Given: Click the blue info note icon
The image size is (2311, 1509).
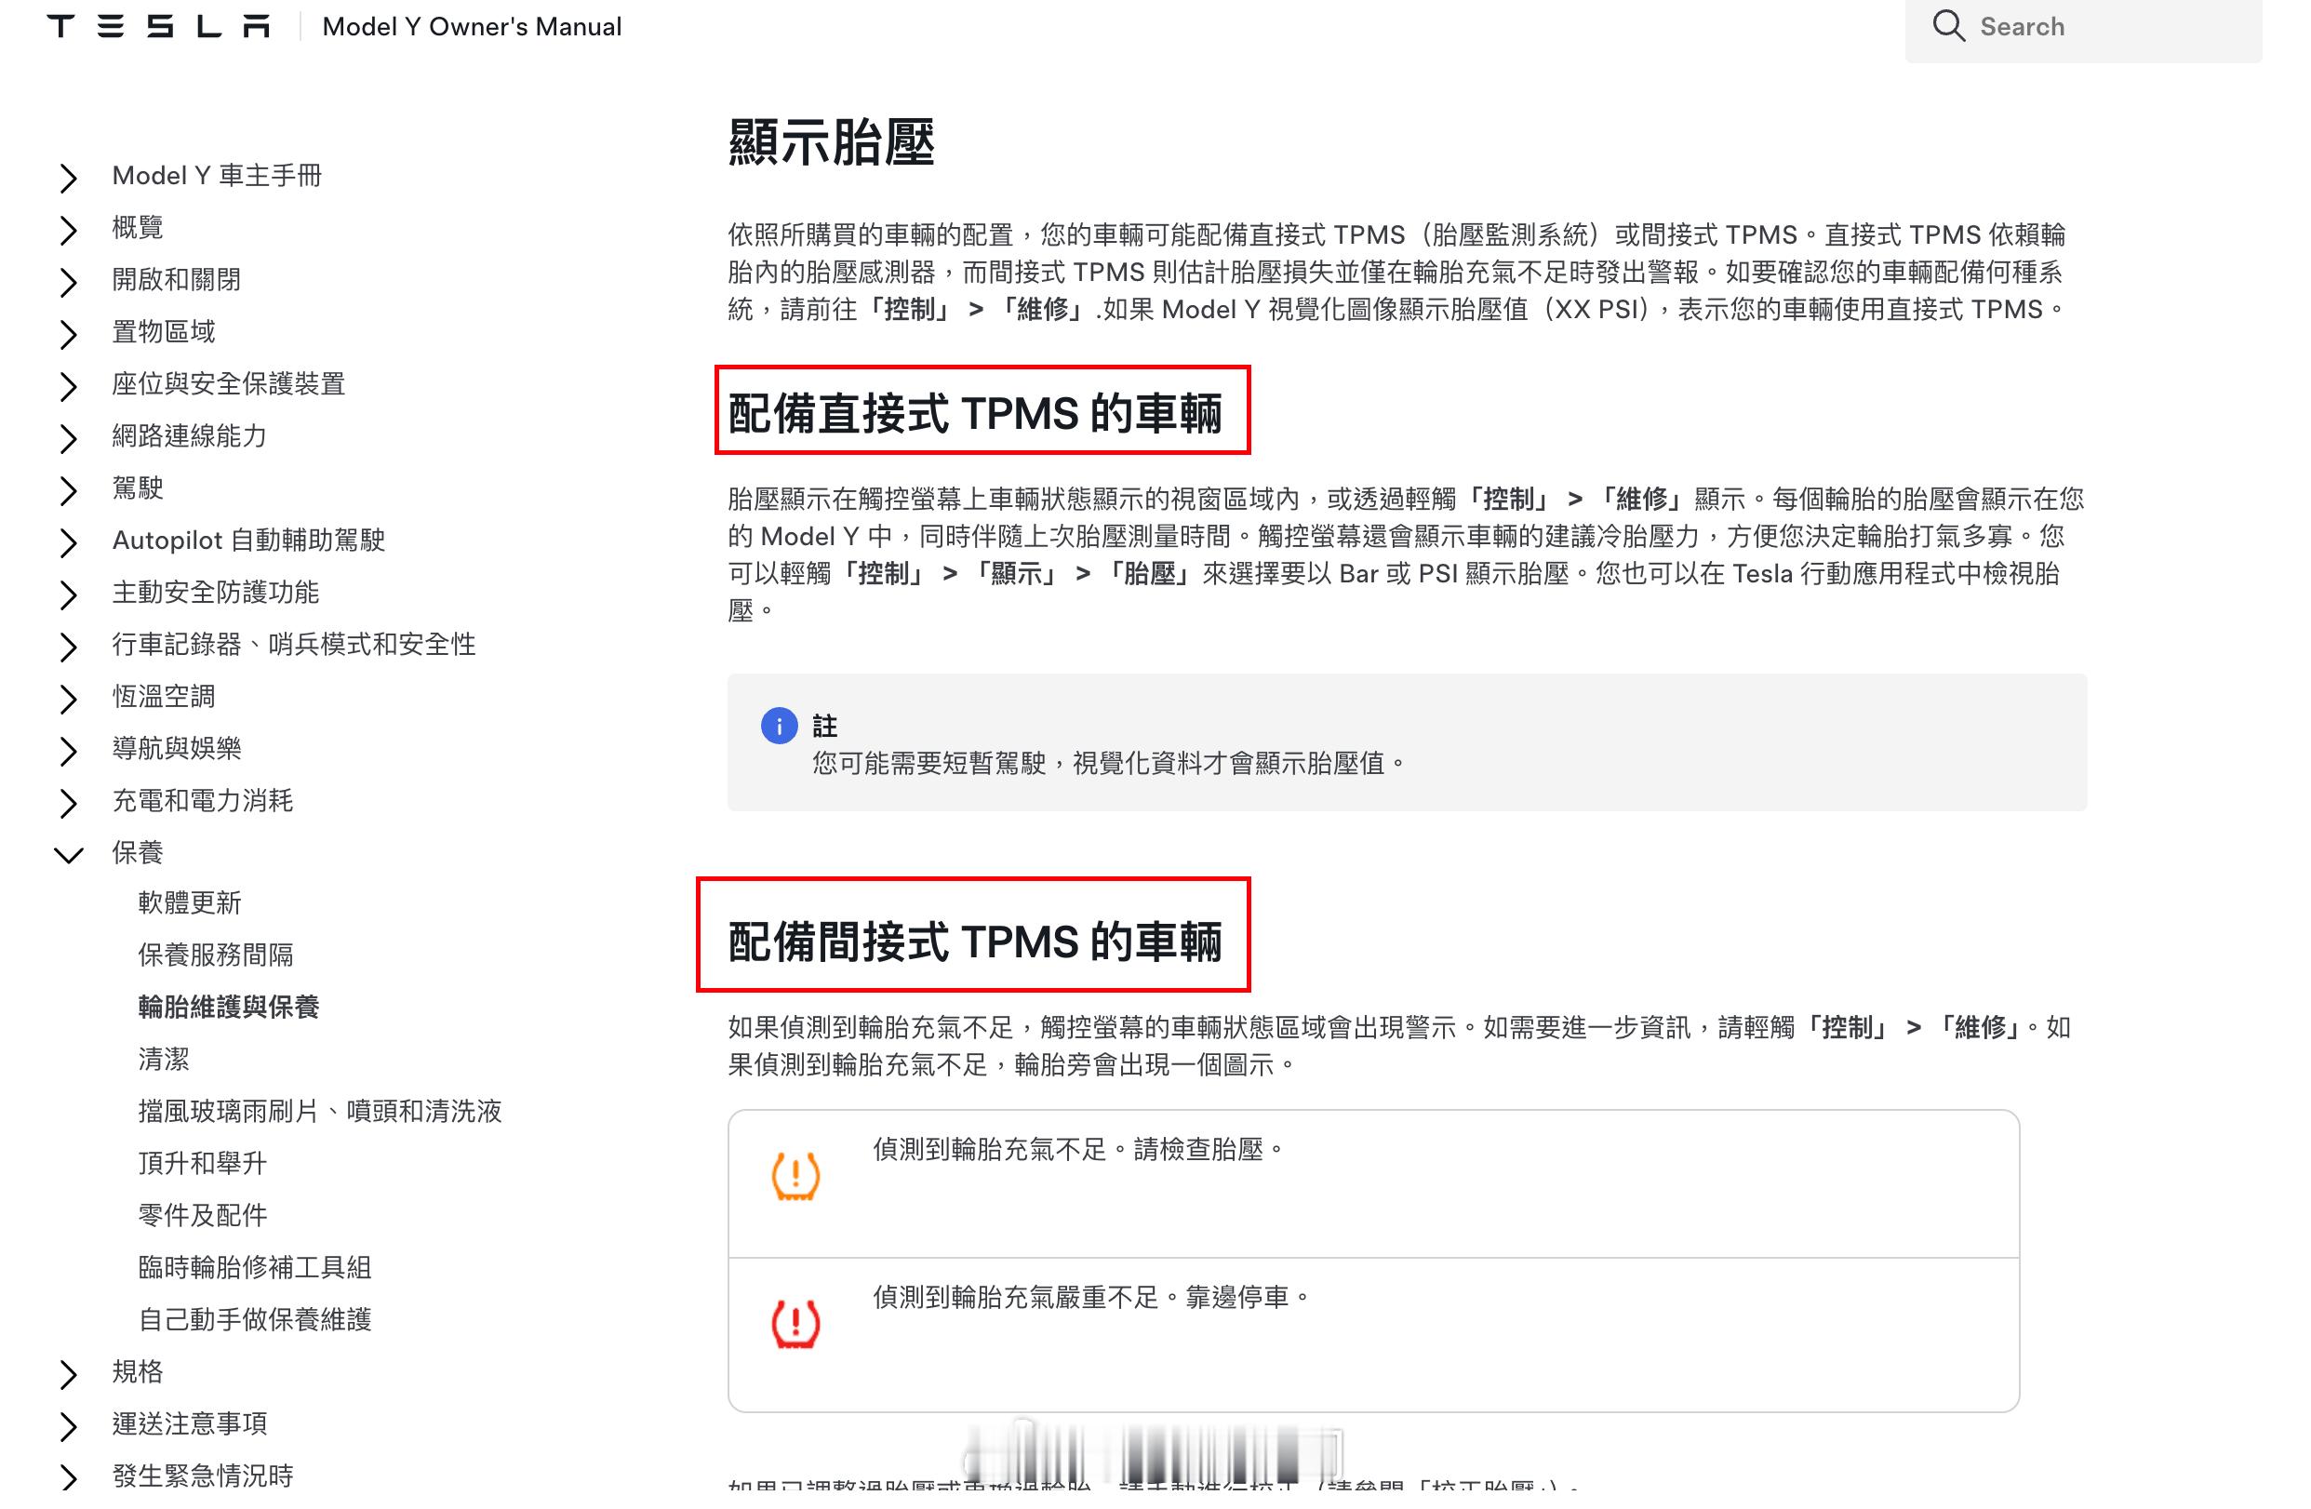Looking at the screenshot, I should tap(779, 726).
